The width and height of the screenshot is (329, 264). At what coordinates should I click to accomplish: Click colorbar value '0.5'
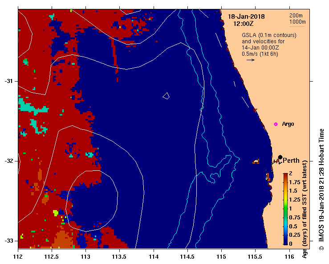(x=293, y=226)
